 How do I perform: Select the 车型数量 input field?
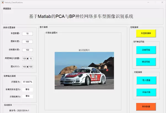(x=27, y=34)
